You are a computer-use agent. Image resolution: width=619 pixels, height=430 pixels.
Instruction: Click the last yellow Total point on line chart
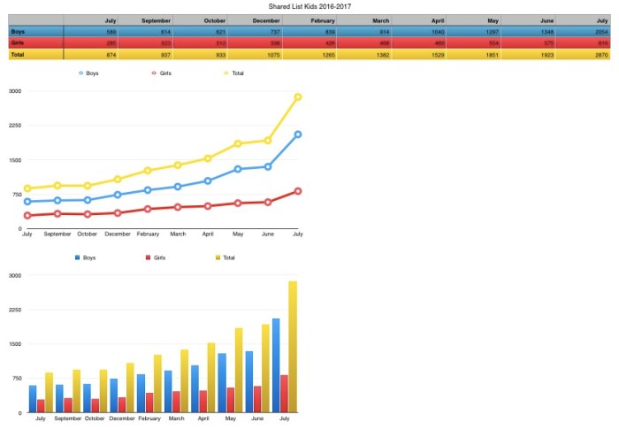[298, 96]
